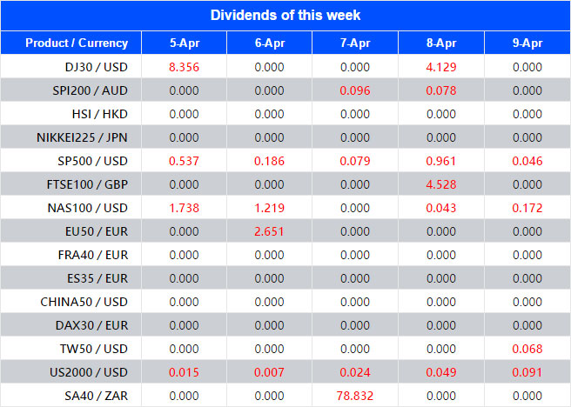Click the TW50 / USD value 0.068
Viewport: 571px width, 407px height.
527,350
